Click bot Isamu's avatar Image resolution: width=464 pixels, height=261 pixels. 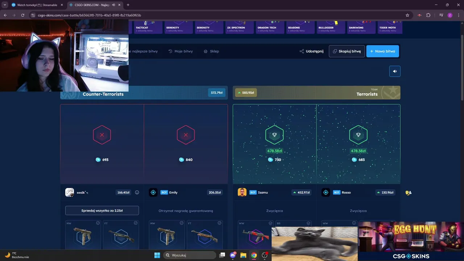click(242, 192)
